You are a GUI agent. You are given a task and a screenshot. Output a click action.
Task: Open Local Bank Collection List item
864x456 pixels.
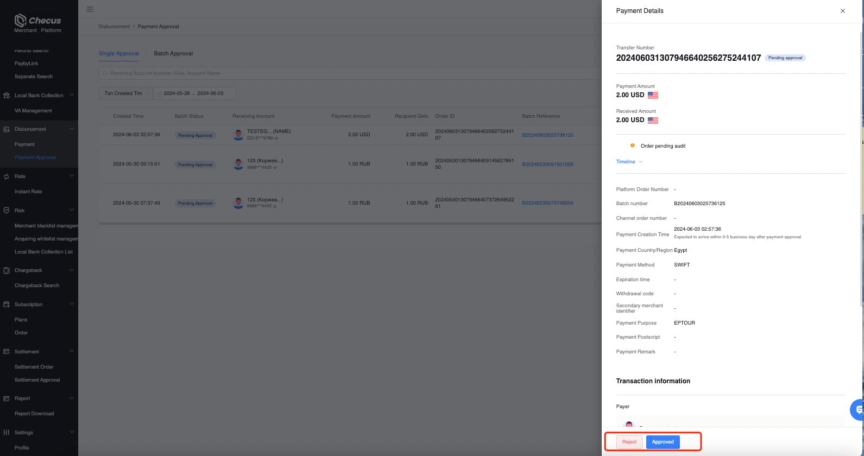(x=43, y=252)
